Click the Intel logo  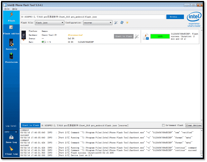click(x=194, y=19)
